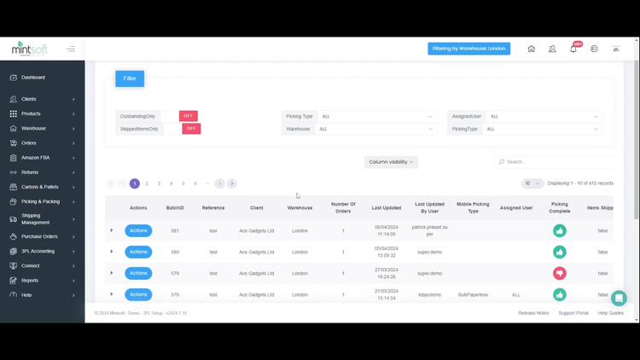Click the 3PL Accounting icon

(13, 251)
